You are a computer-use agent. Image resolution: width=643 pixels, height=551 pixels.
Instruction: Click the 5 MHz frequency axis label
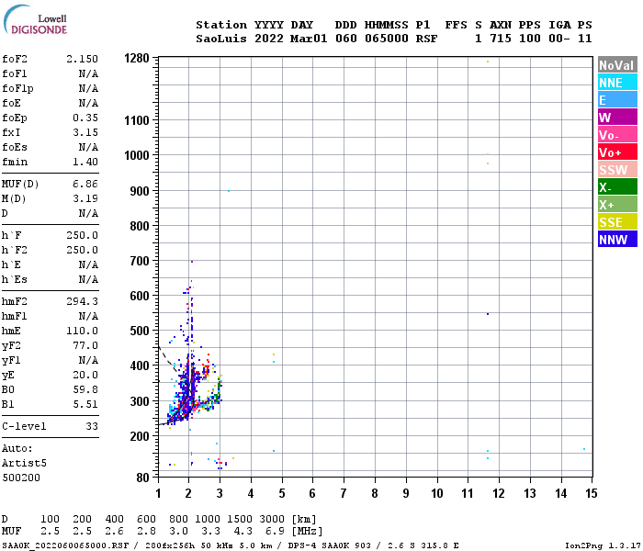click(x=282, y=493)
